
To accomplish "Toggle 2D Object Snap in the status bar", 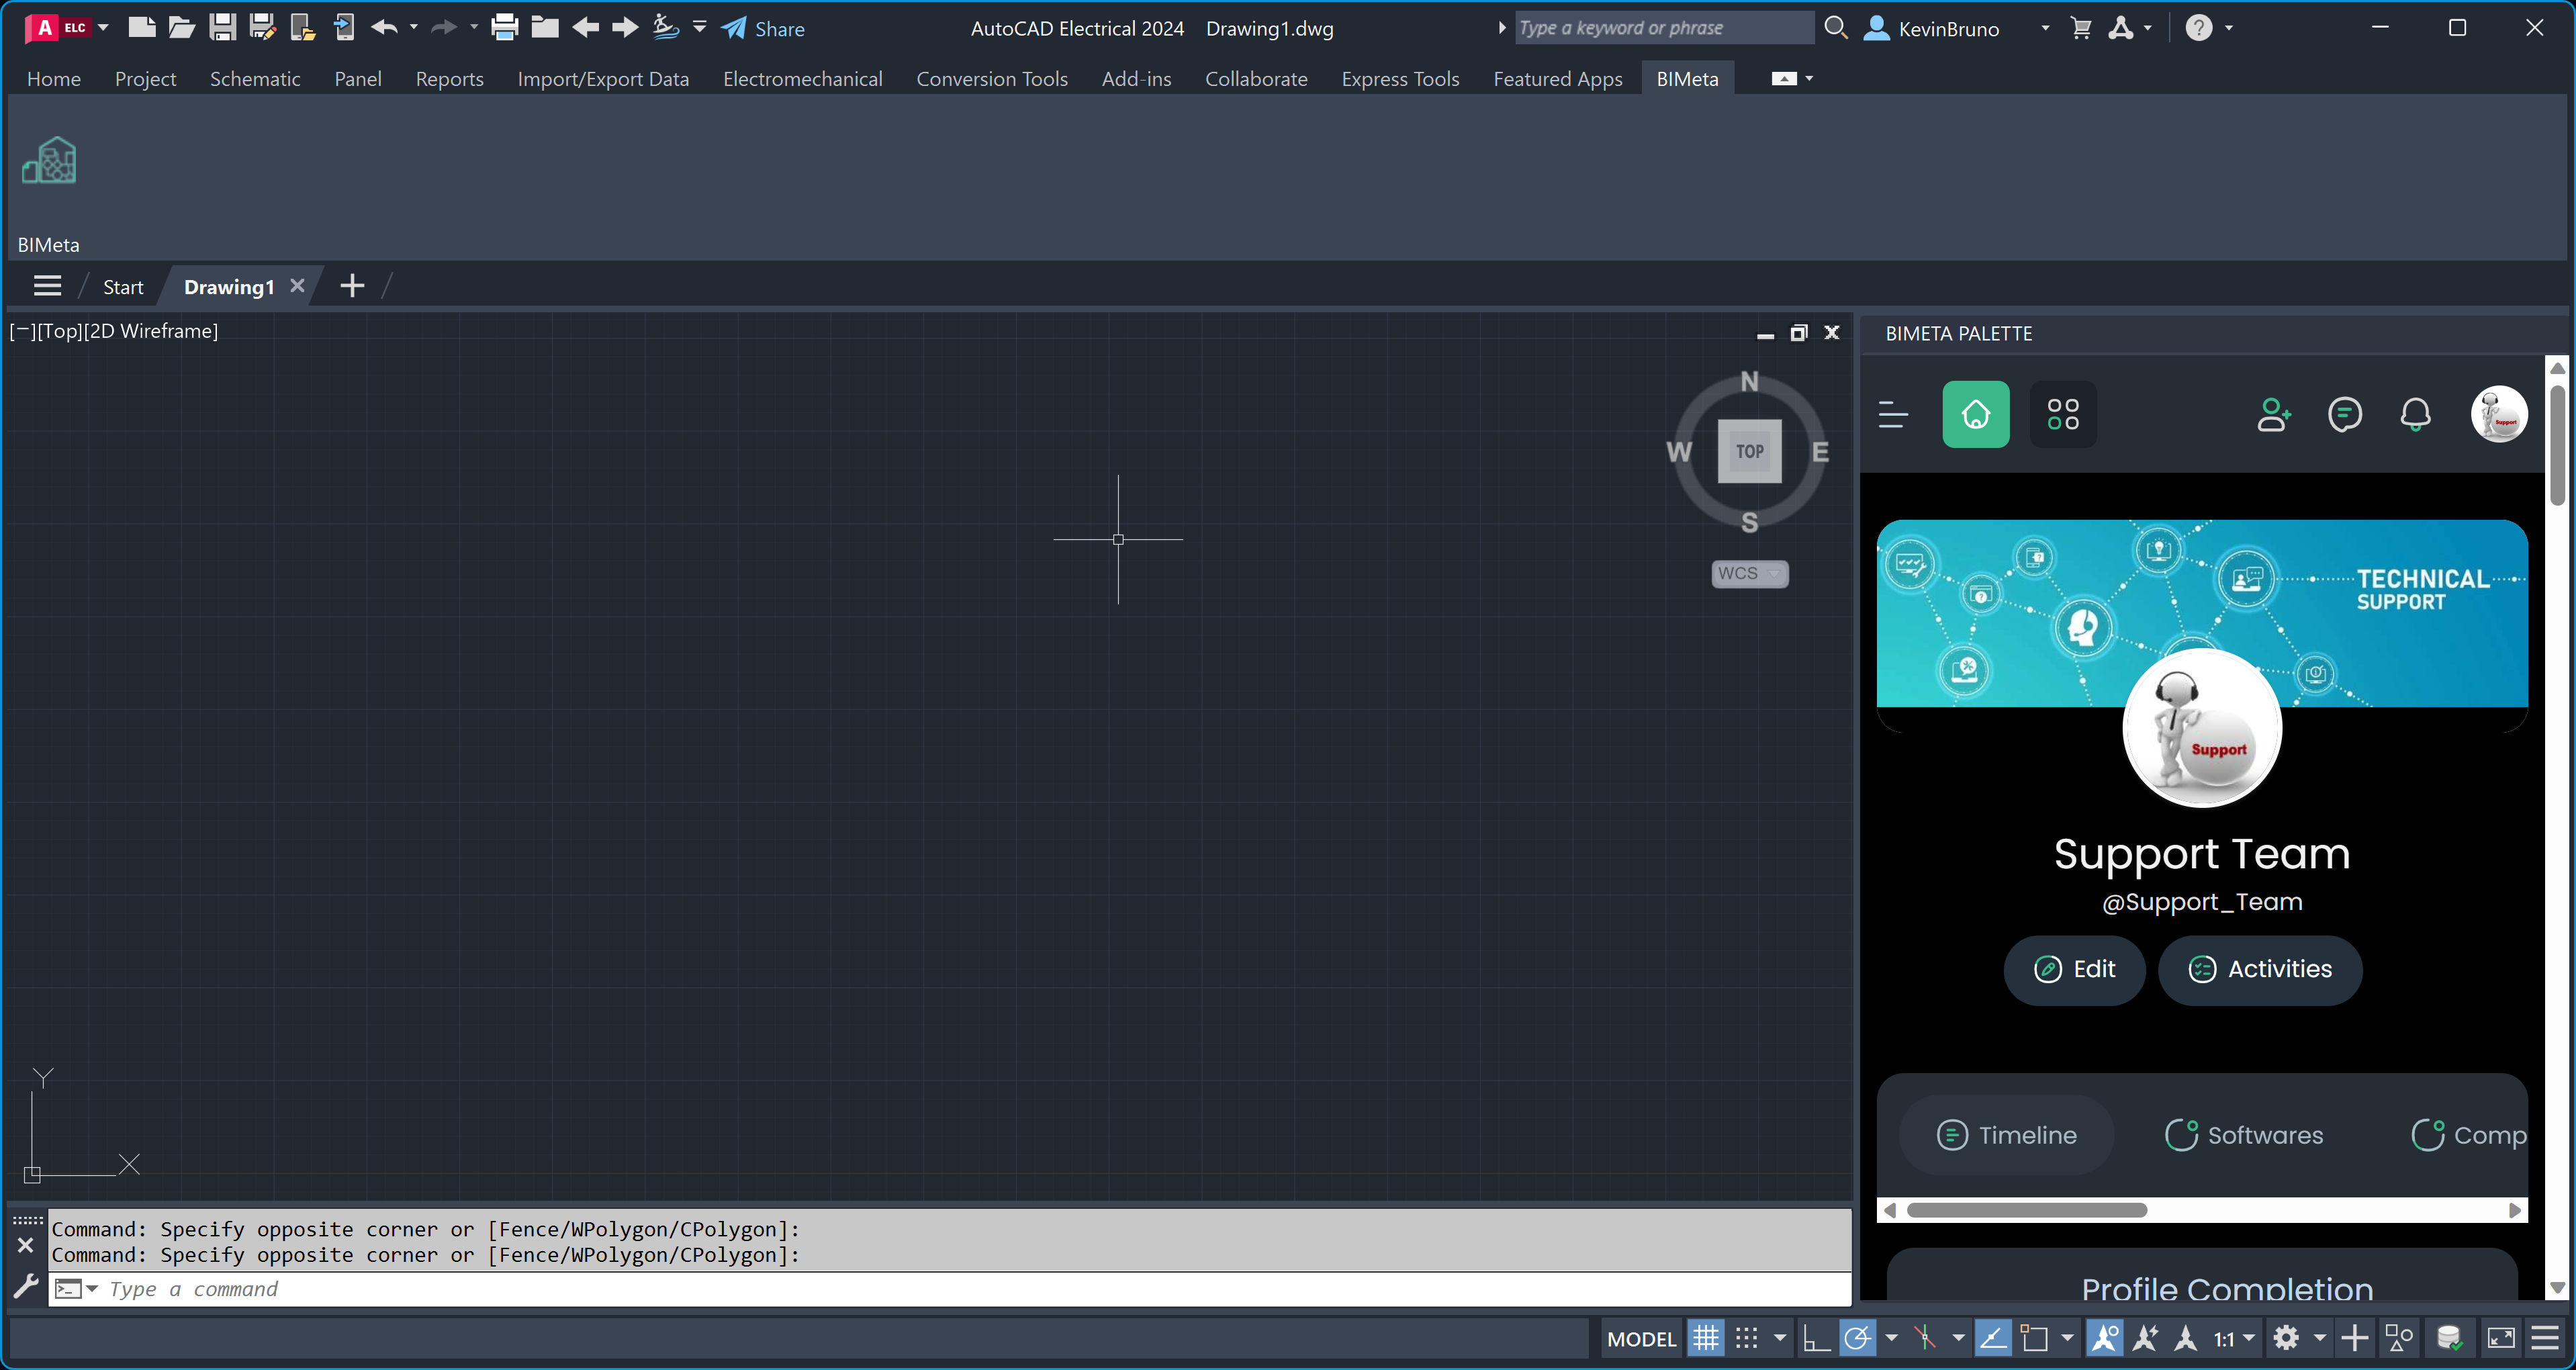I will coord(2034,1338).
